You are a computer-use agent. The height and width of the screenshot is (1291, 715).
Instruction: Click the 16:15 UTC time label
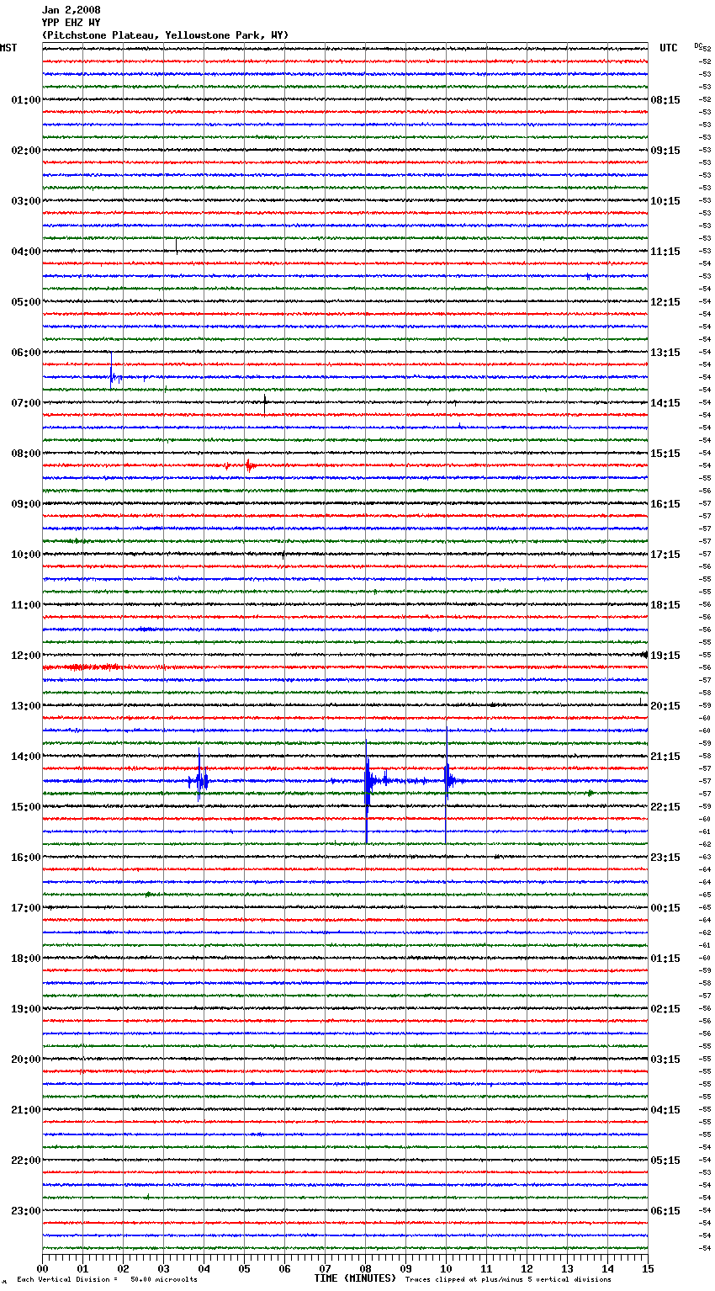pyautogui.click(x=665, y=504)
